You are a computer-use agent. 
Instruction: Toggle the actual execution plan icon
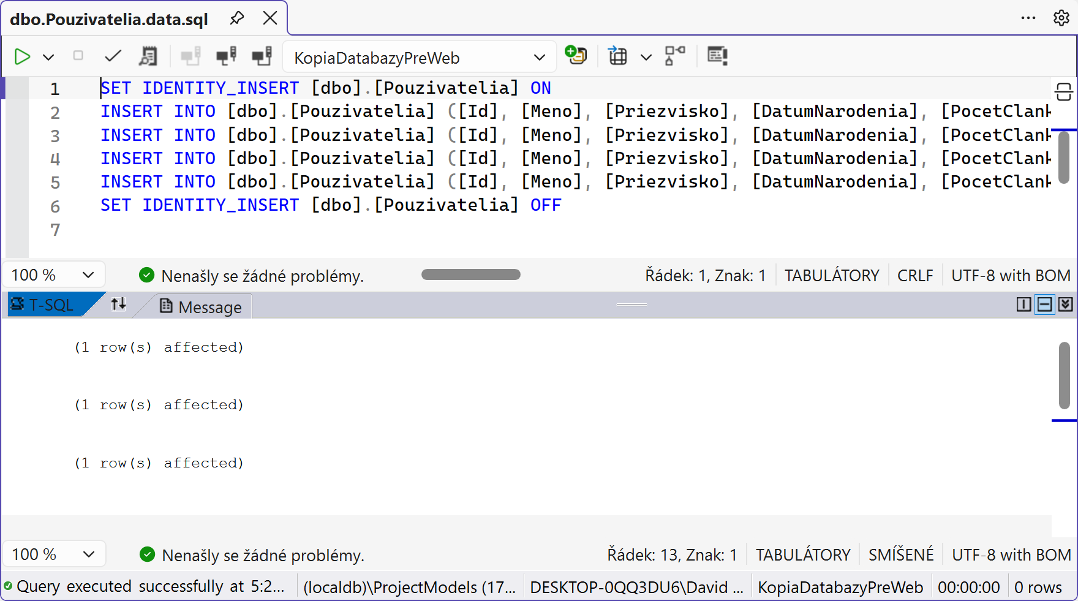[x=675, y=56]
